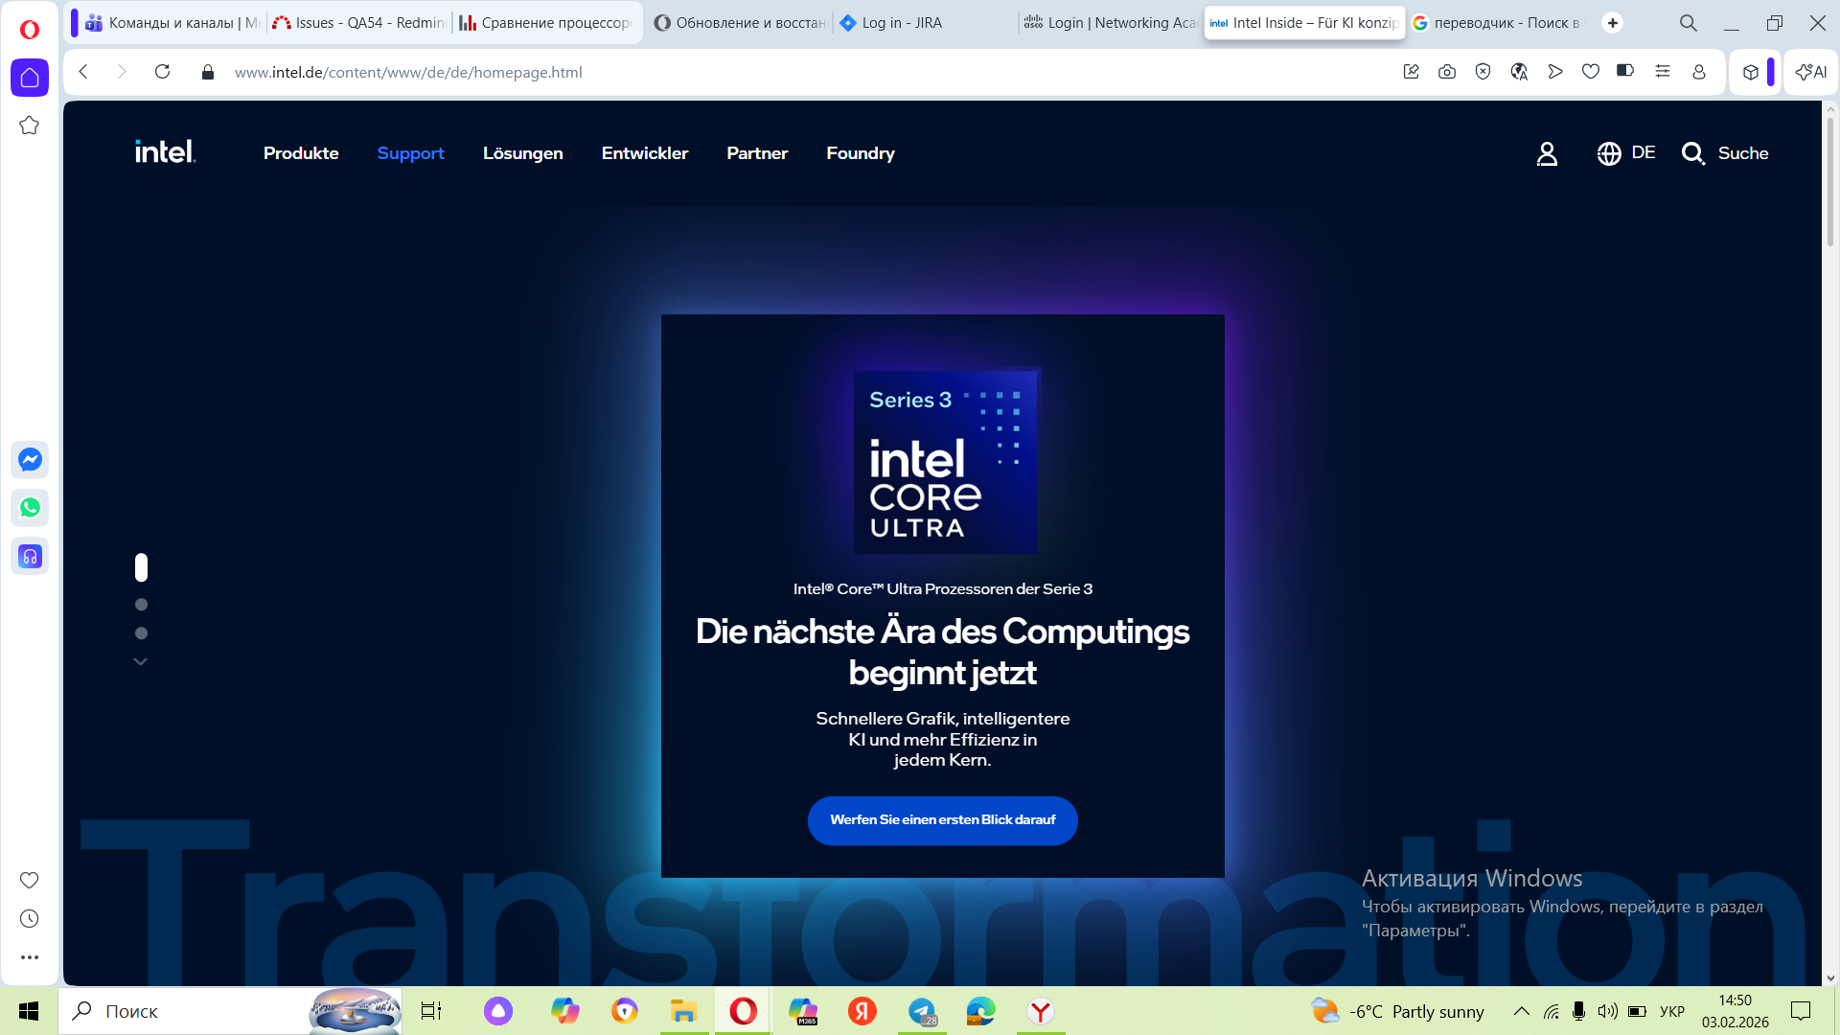The image size is (1840, 1035).
Task: Open DE language region selector
Action: click(x=1626, y=153)
